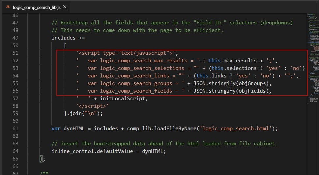Click line number 64 in the gutter
The width and height of the screenshot is (319, 175).
(x=15, y=151)
